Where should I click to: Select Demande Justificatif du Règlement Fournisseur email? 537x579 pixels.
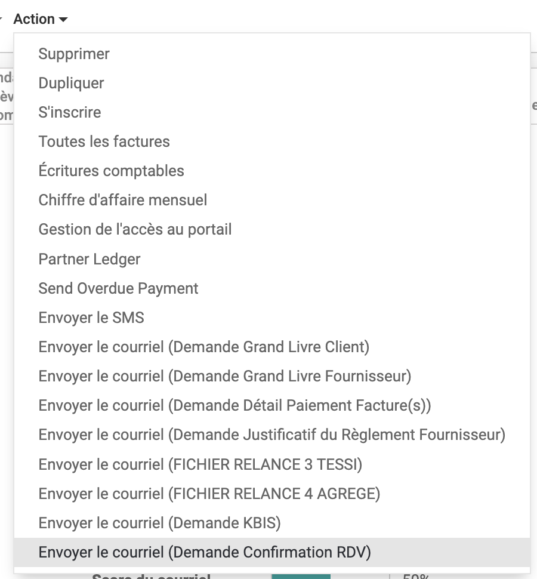pyautogui.click(x=272, y=435)
